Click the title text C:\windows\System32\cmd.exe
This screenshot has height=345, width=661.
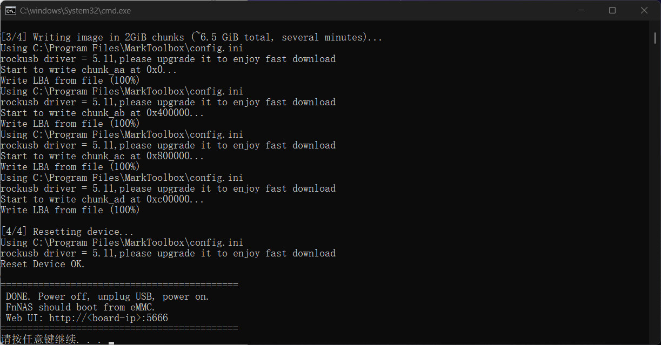(x=75, y=11)
